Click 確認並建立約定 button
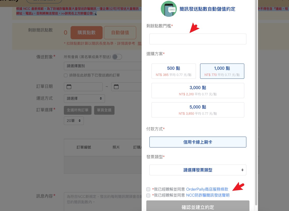The image size is (289, 211). click(x=198, y=206)
